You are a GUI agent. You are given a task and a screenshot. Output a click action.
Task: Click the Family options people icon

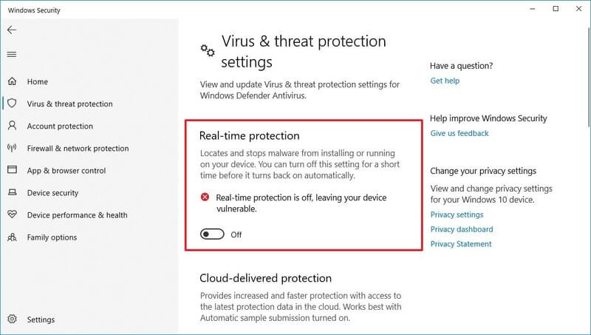12,237
